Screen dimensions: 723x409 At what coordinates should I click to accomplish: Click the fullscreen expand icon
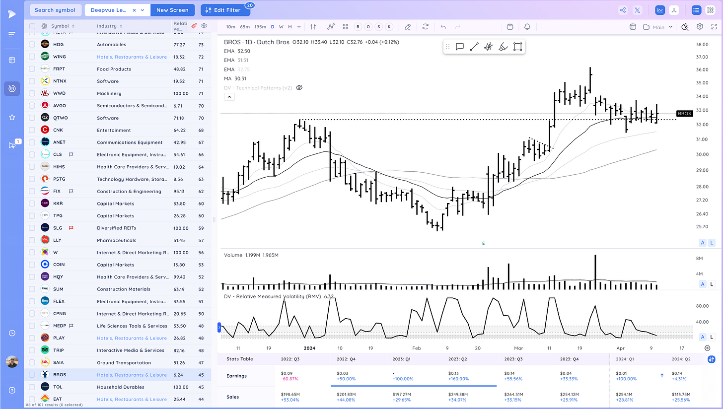714,27
